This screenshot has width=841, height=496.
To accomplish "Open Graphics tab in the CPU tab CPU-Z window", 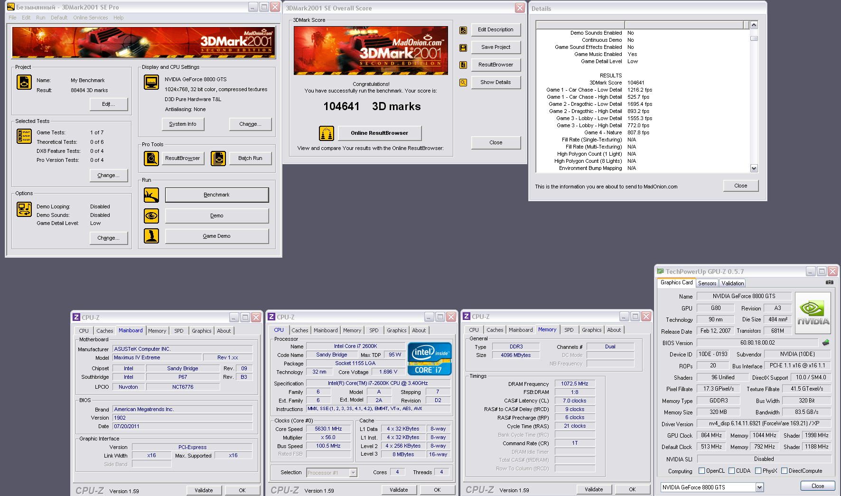I will point(397,330).
